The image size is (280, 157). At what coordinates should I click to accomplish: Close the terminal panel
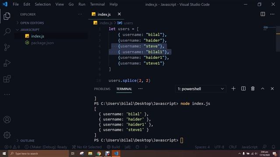(x=272, y=89)
